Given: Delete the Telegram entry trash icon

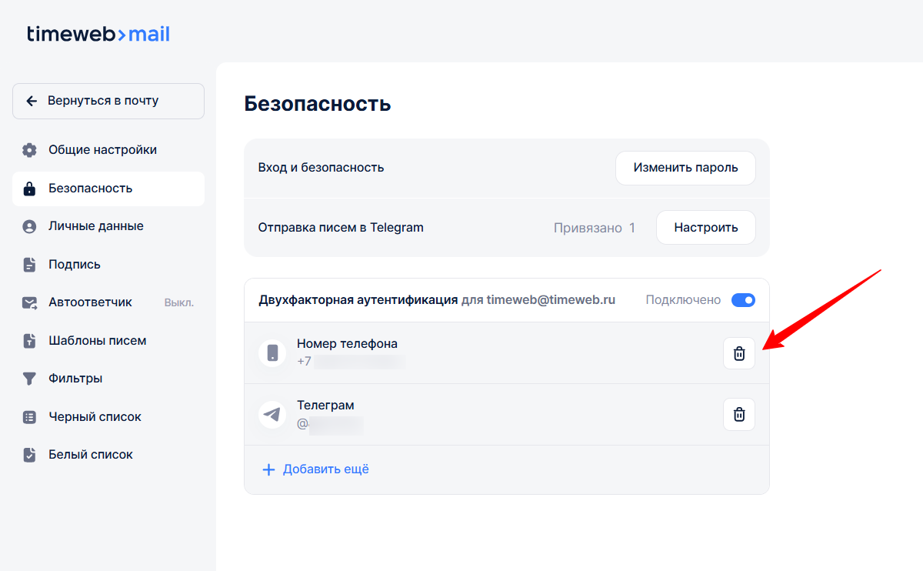Looking at the screenshot, I should tap(739, 415).
